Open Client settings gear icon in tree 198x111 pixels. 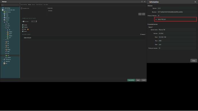[x=3, y=8]
